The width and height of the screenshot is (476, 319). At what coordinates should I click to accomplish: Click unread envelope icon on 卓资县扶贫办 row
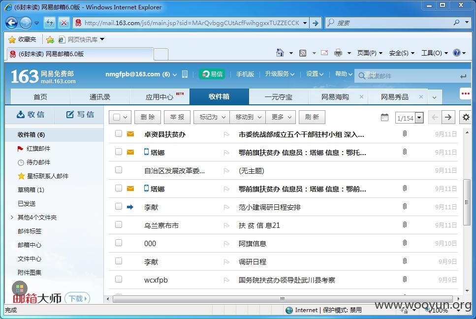pos(130,134)
